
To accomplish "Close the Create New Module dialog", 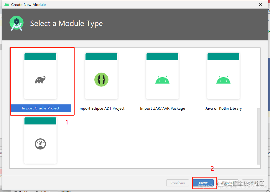I will 261,4.
